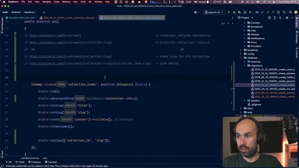
Task: Open Terminal tool window
Action: 51,162
